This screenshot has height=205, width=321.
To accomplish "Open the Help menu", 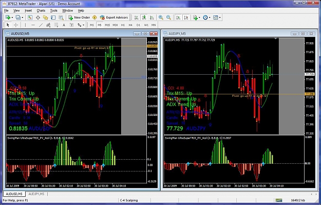I will pos(81,10).
